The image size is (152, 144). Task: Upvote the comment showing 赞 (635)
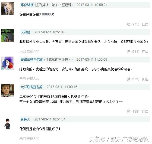pos(133,79)
